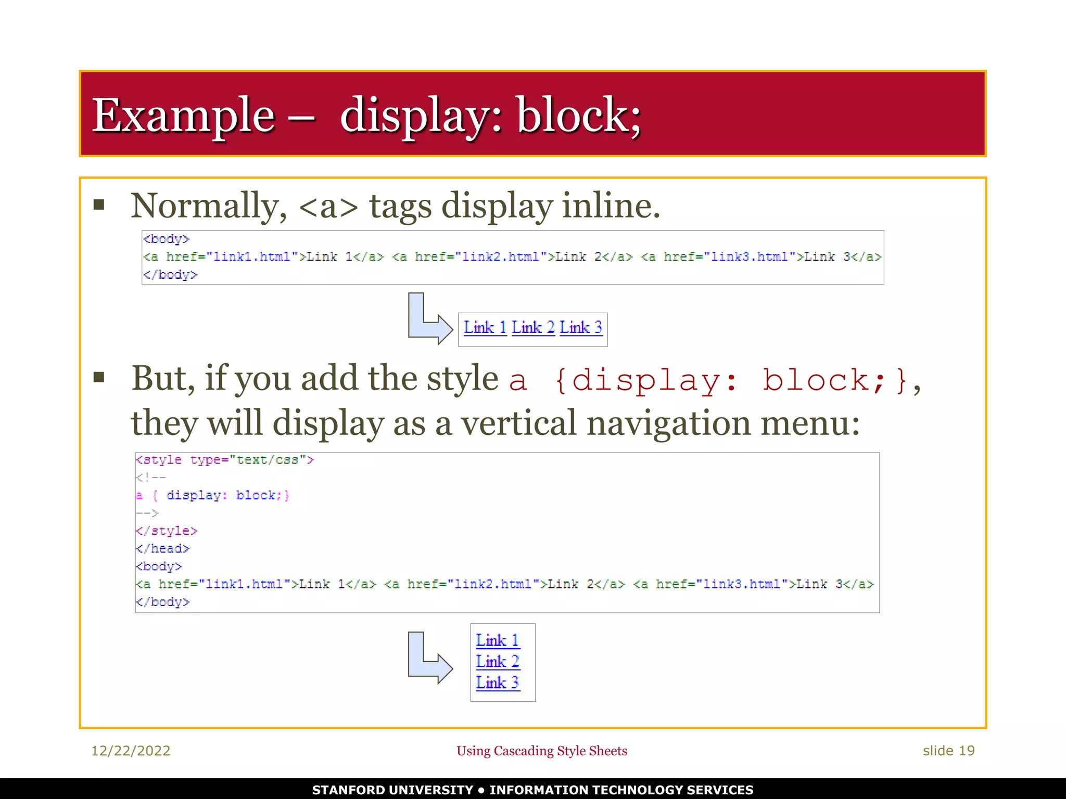Click the text 'they will display as a vertical navigation menu:'

495,423
